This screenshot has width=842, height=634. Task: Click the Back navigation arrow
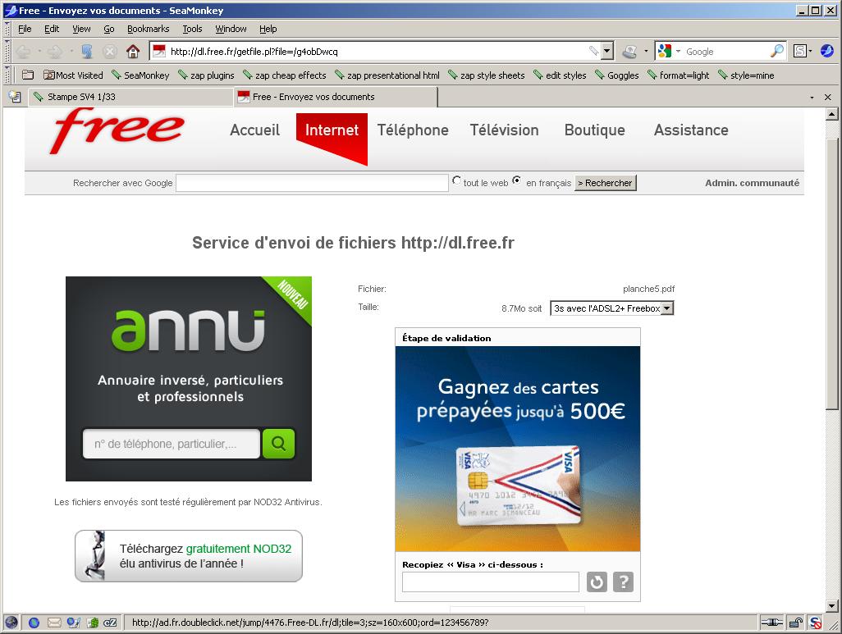pyautogui.click(x=23, y=52)
